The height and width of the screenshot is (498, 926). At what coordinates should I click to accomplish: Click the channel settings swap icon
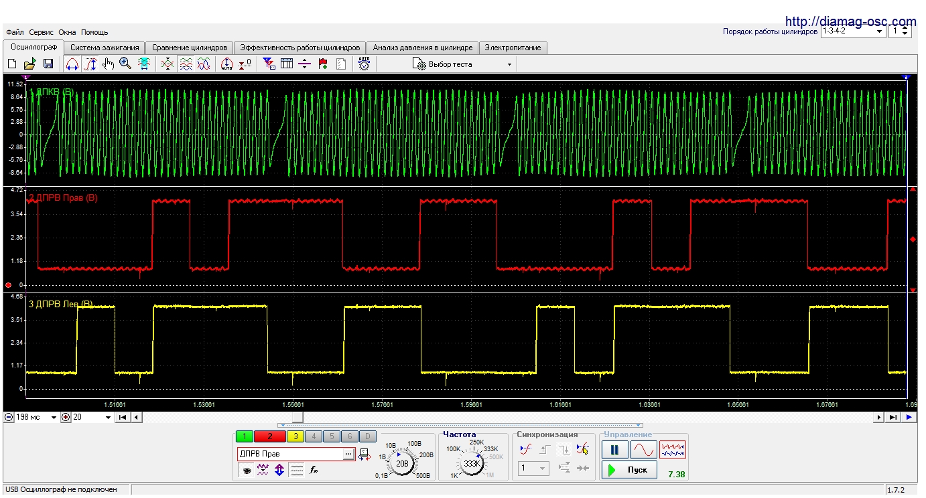coord(365,454)
